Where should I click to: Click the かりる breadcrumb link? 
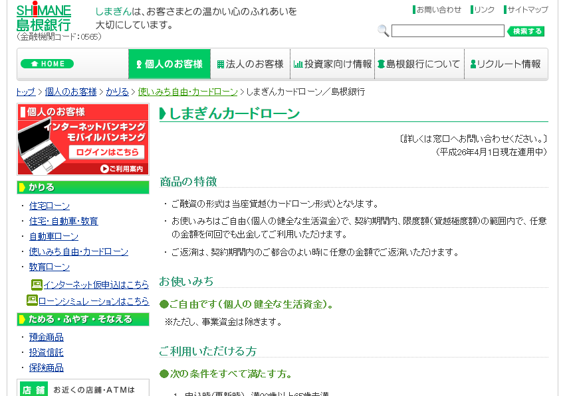pyautogui.click(x=117, y=92)
